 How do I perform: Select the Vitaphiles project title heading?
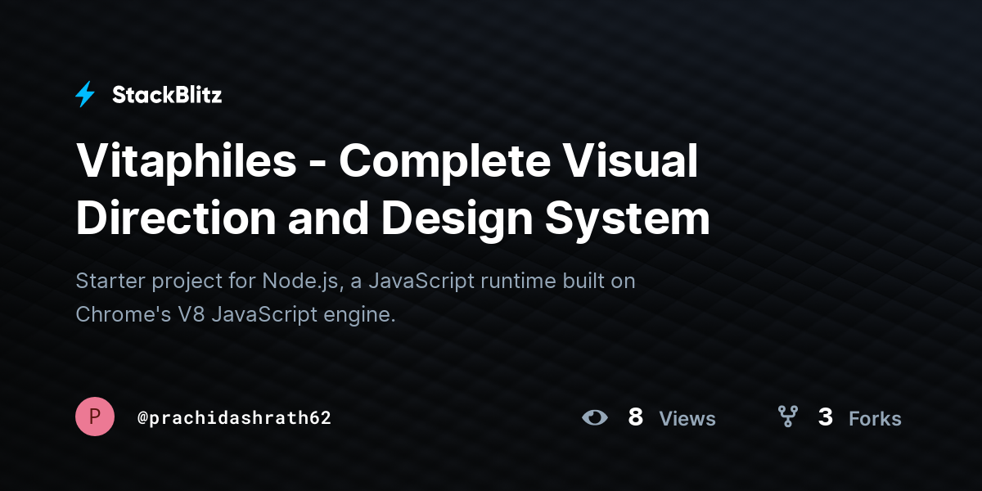point(393,190)
